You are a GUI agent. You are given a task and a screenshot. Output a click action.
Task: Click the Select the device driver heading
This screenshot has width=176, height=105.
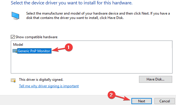tap(72, 3)
